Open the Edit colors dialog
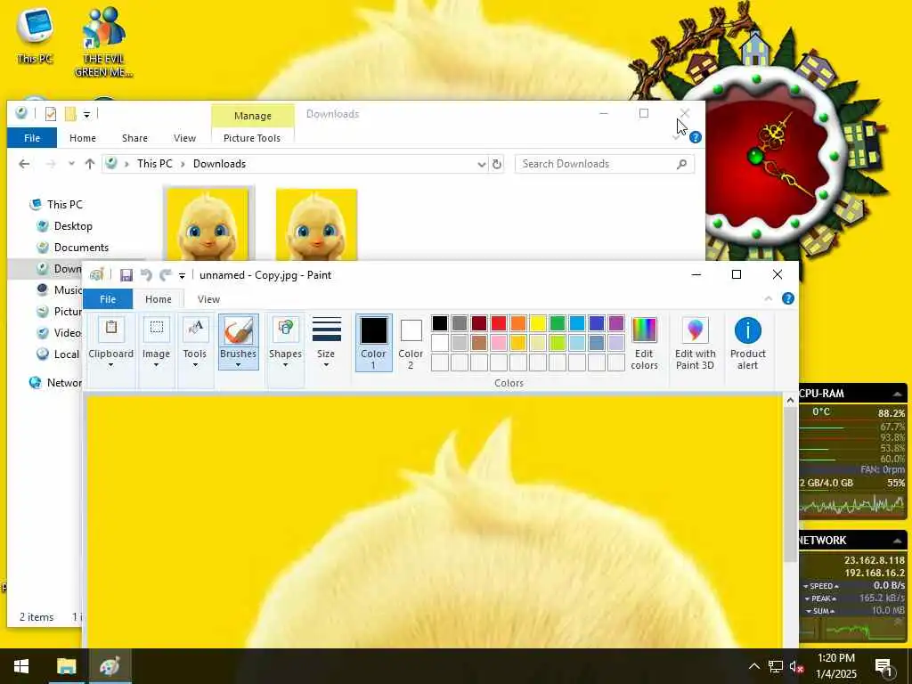 [x=645, y=343]
